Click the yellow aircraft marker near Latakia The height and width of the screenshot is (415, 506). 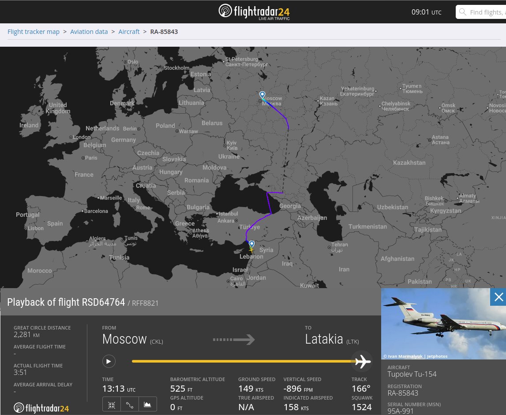click(x=251, y=250)
